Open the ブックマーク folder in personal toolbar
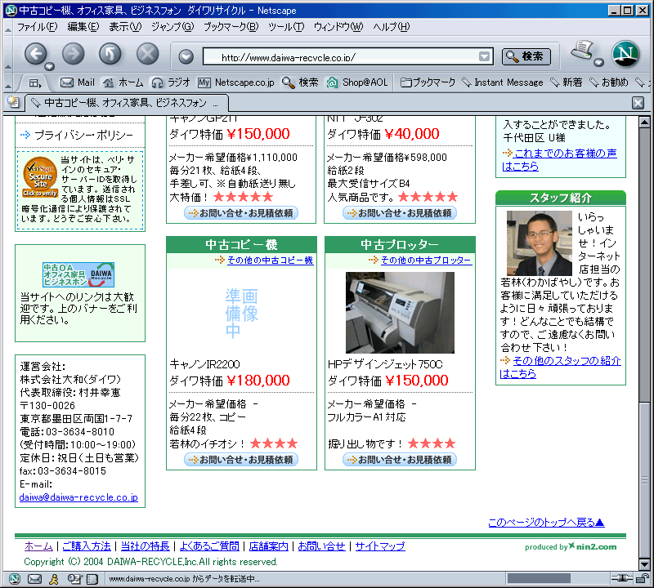The height and width of the screenshot is (588, 654). pos(428,82)
